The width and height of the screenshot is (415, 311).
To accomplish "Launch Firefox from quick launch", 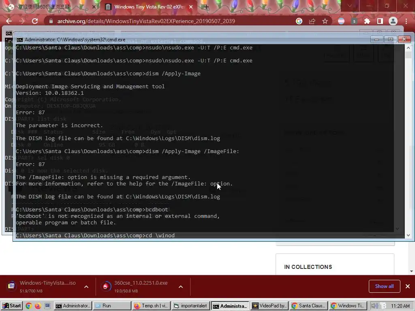I will (38, 306).
